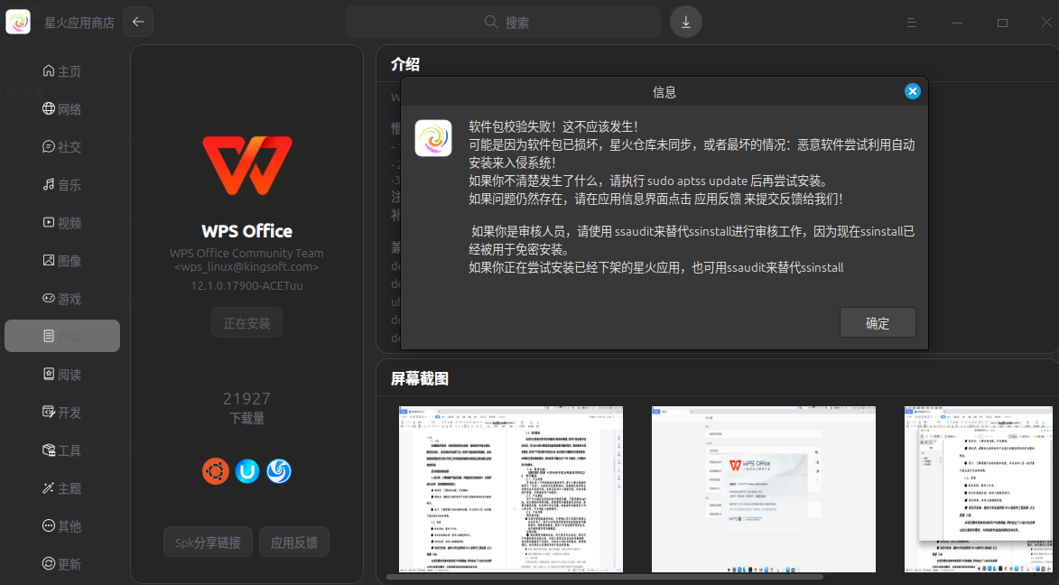Click the 星火应用商店 title text
The image size is (1059, 585).
click(79, 23)
